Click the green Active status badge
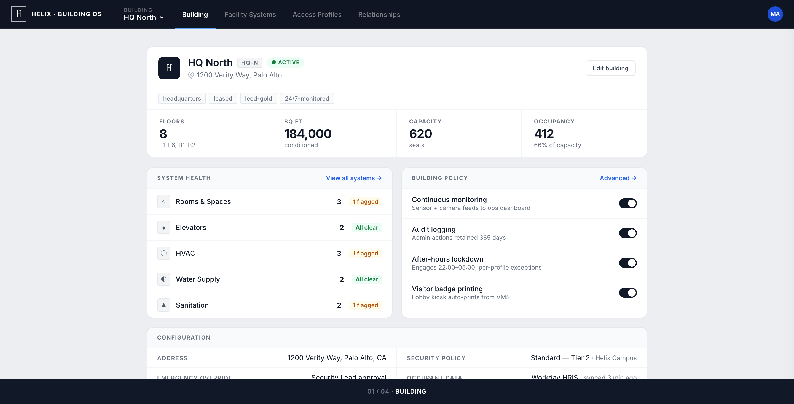794x404 pixels. pyautogui.click(x=285, y=63)
